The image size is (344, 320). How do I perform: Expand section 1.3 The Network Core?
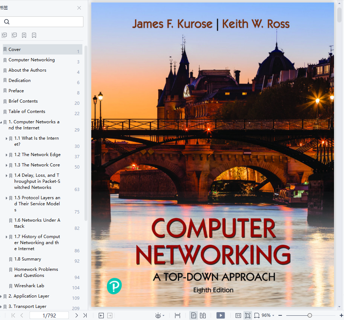6,165
